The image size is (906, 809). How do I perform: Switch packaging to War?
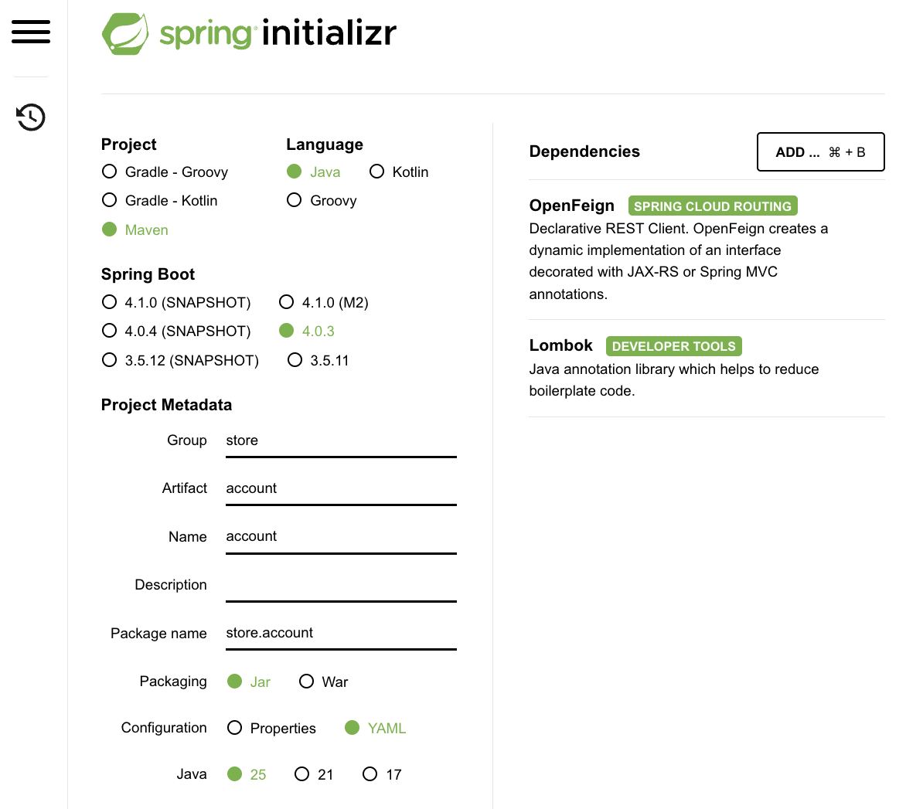point(307,682)
